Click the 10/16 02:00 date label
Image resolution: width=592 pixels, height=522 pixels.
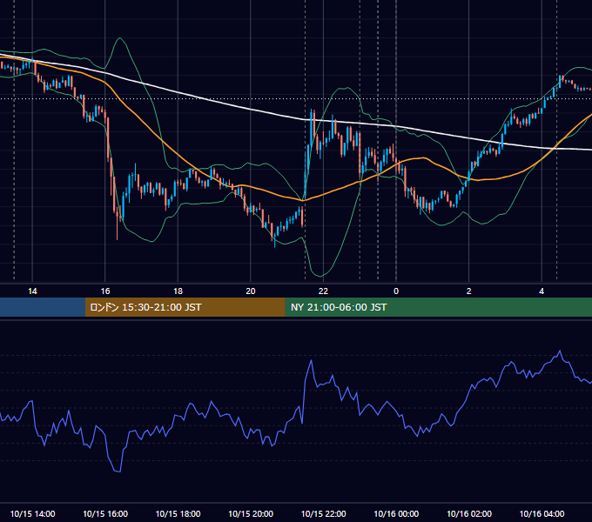(469, 513)
